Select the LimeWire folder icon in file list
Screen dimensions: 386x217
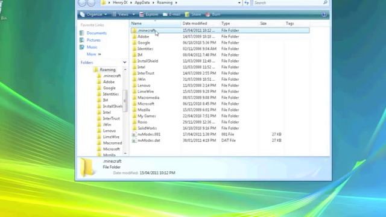point(134,92)
